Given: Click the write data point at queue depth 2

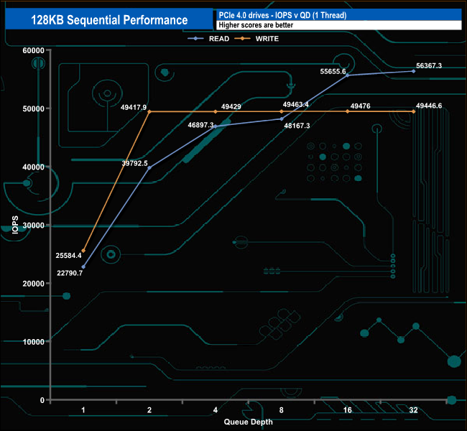Looking at the screenshot, I should pyautogui.click(x=149, y=111).
